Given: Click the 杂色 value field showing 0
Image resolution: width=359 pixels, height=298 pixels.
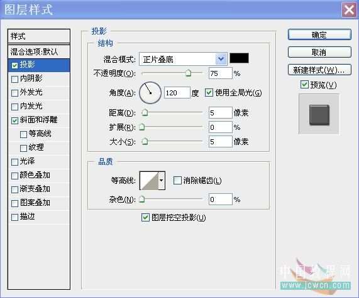Looking at the screenshot, I should click(x=220, y=200).
